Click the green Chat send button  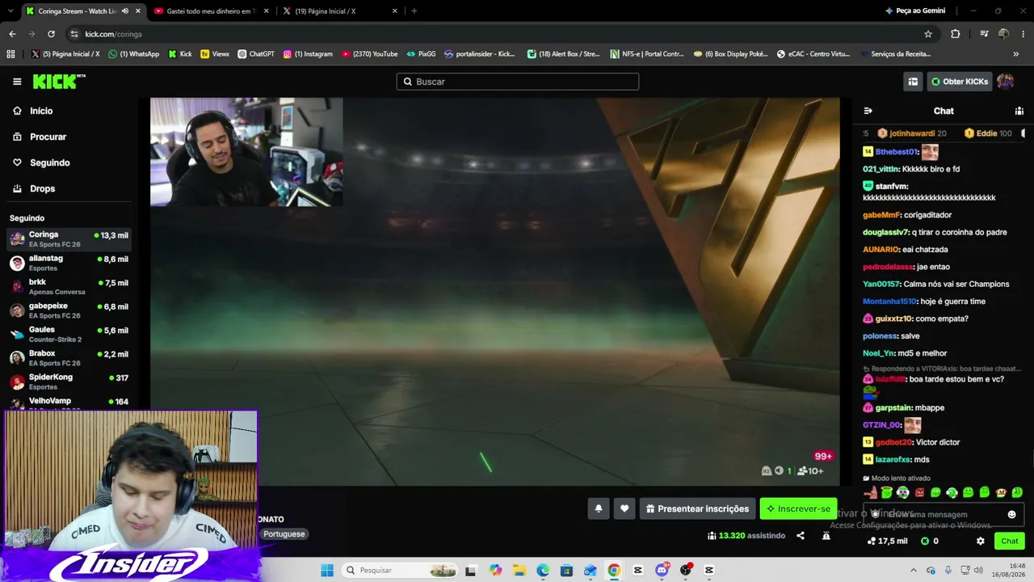pos(1010,541)
